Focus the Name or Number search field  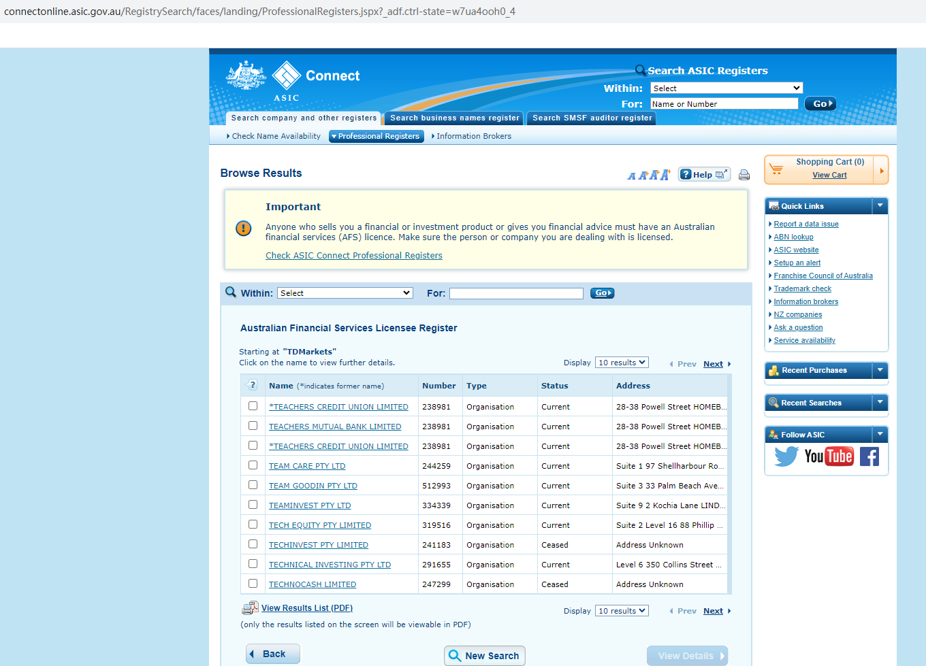[724, 104]
